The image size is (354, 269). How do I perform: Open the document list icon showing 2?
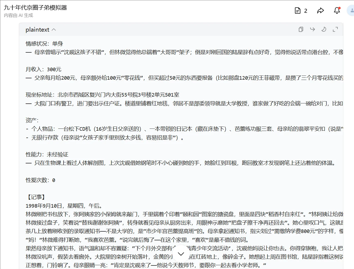(x=301, y=11)
